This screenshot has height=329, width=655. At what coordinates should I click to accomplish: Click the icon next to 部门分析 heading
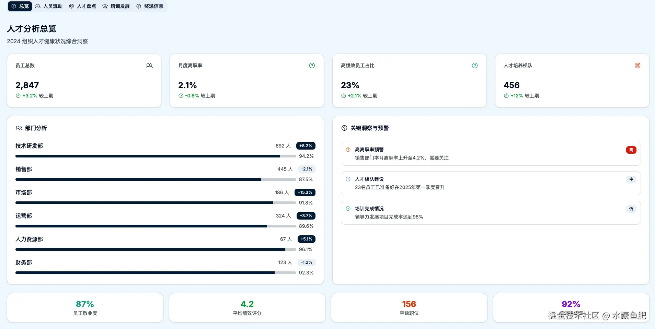click(x=19, y=128)
